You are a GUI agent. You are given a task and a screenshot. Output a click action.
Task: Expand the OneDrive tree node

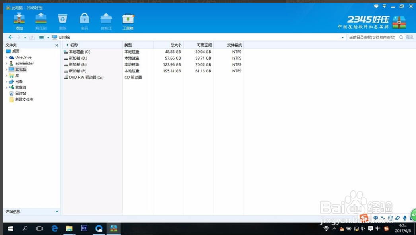tap(6, 57)
